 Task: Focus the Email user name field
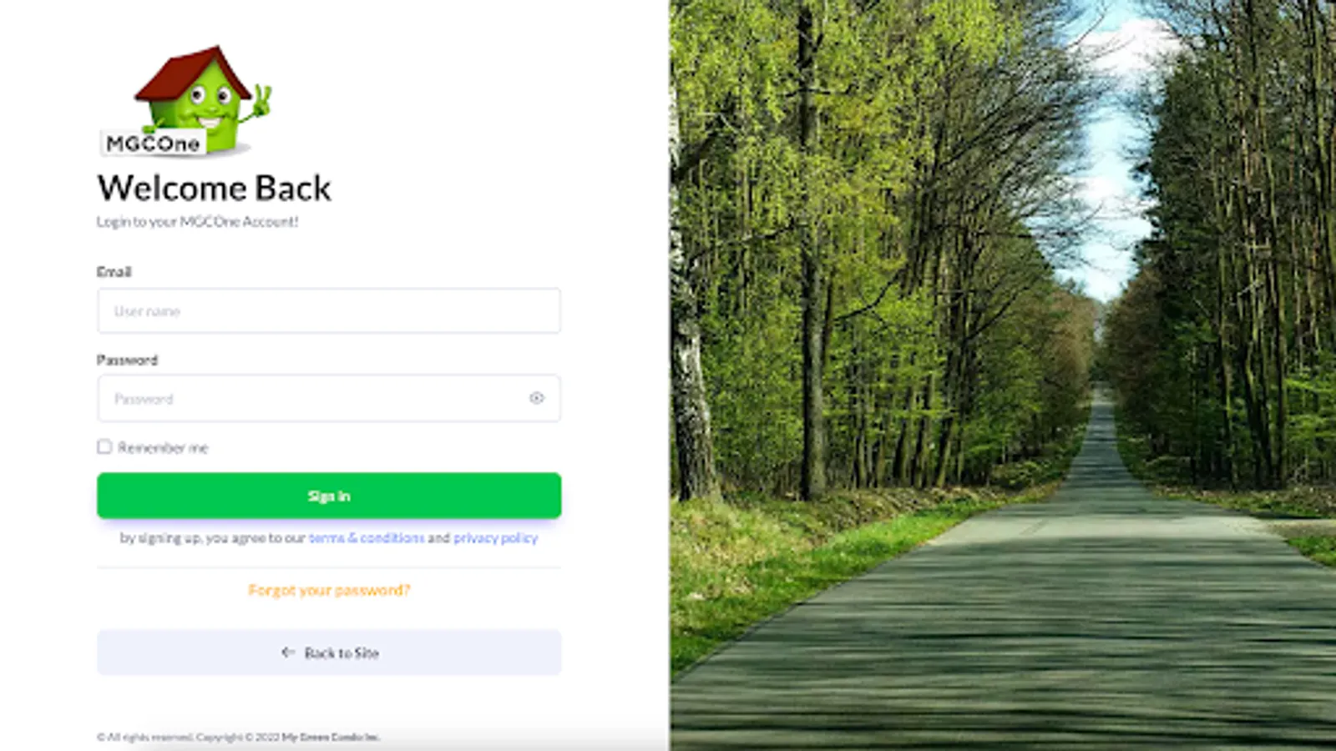coord(329,310)
